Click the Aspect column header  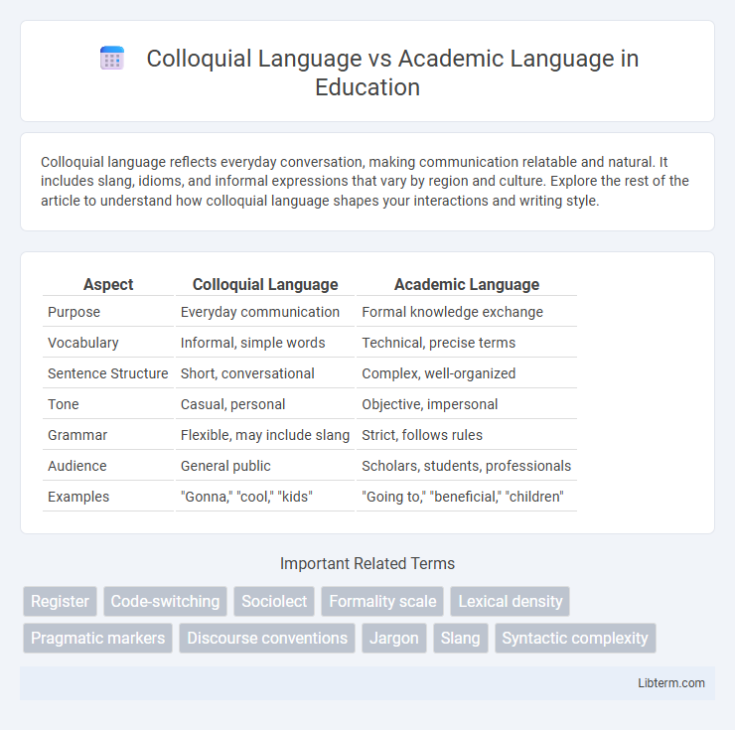click(x=108, y=284)
